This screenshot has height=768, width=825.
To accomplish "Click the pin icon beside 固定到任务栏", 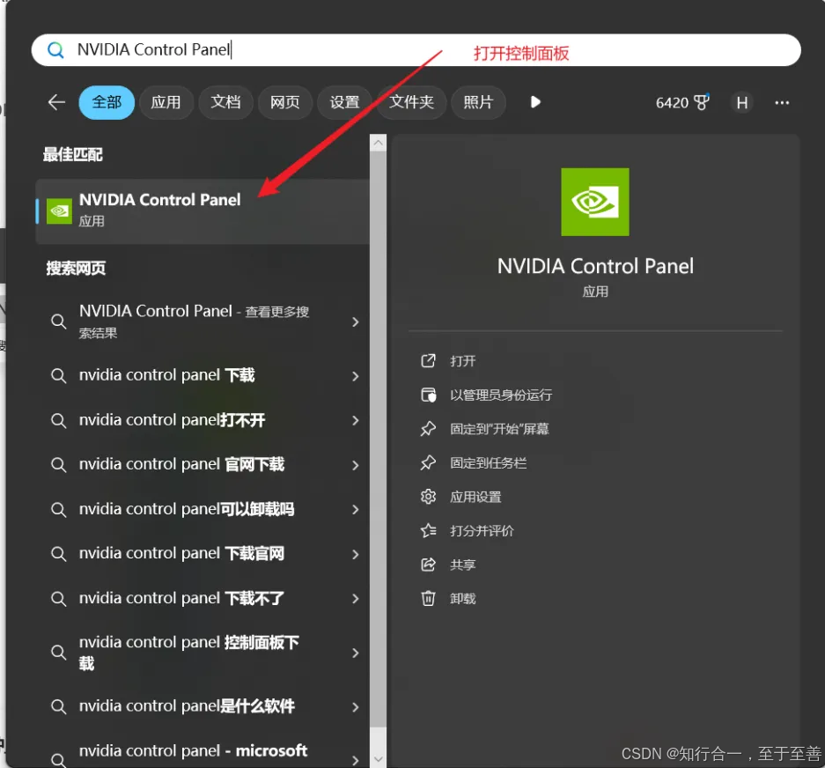I will tap(428, 462).
